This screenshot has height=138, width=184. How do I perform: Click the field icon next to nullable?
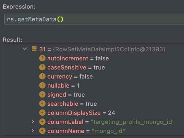click(42, 85)
